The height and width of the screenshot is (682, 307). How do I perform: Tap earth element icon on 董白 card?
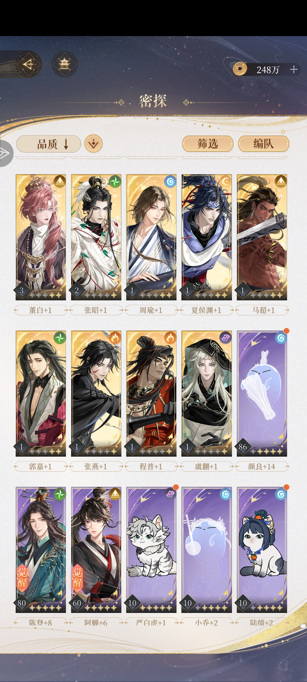click(x=60, y=181)
